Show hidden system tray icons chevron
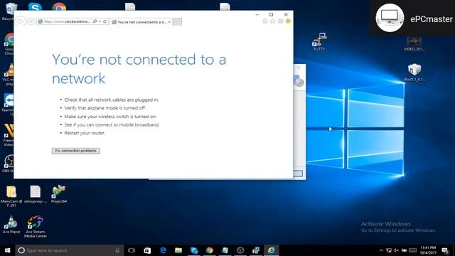The width and height of the screenshot is (455, 256). click(381, 250)
